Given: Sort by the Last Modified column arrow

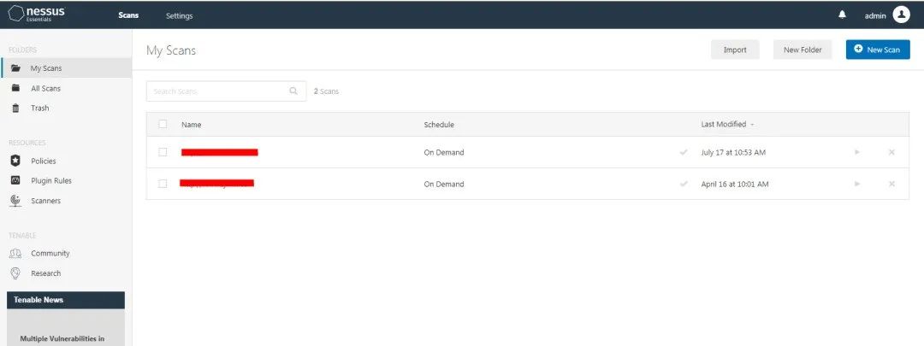Looking at the screenshot, I should pos(752,125).
